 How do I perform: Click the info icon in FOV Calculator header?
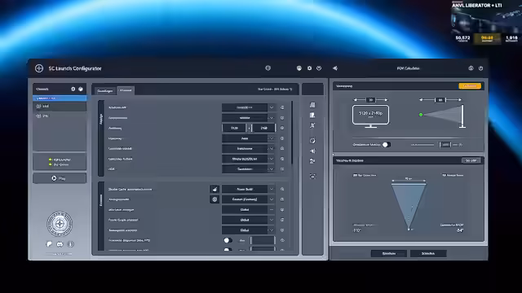[x=471, y=68]
